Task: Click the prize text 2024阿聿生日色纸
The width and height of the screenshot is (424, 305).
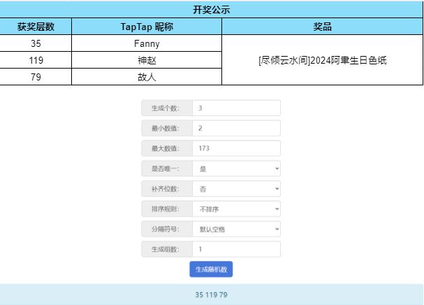Action: pos(349,60)
